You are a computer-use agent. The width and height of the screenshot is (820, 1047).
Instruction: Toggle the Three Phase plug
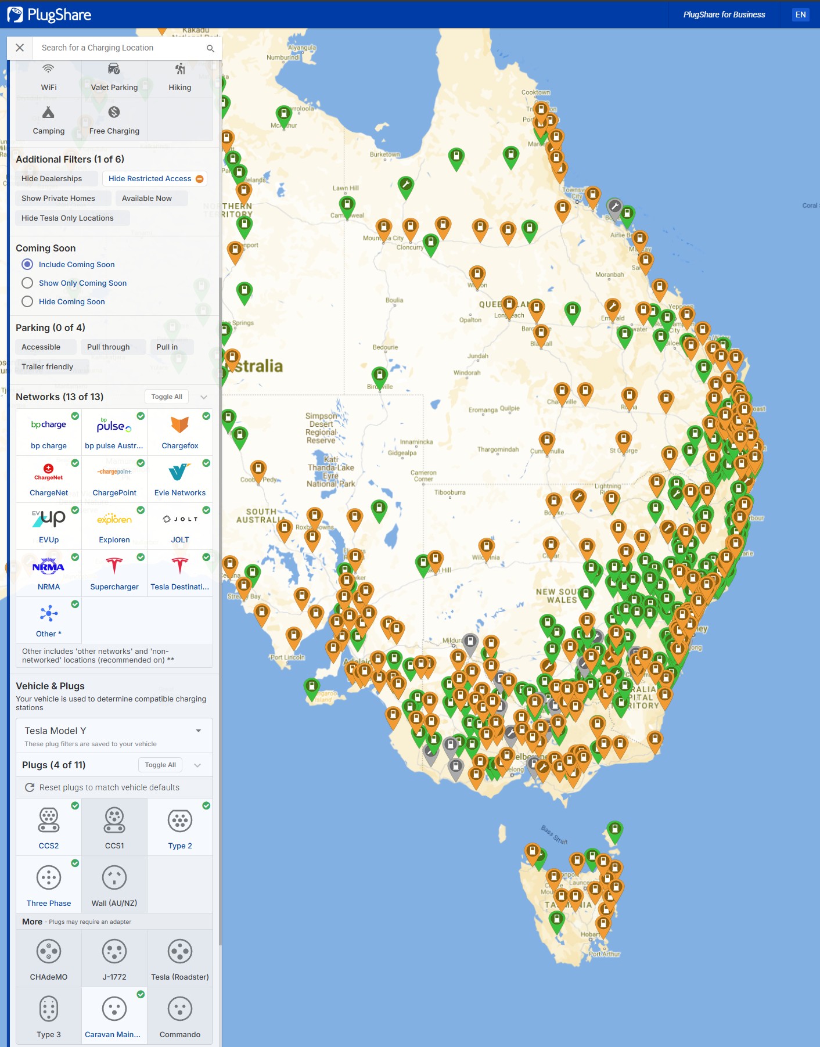49,884
